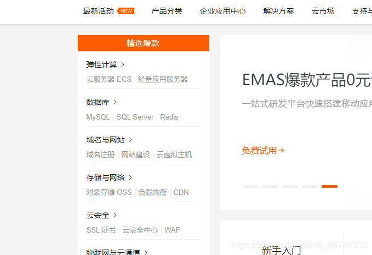Open the 解决方案 menu
This screenshot has height=255, width=372.
(x=278, y=11)
